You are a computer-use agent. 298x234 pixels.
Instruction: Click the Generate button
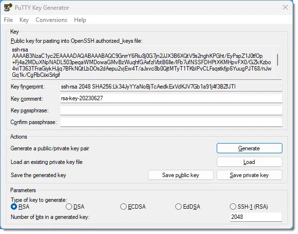click(249, 148)
